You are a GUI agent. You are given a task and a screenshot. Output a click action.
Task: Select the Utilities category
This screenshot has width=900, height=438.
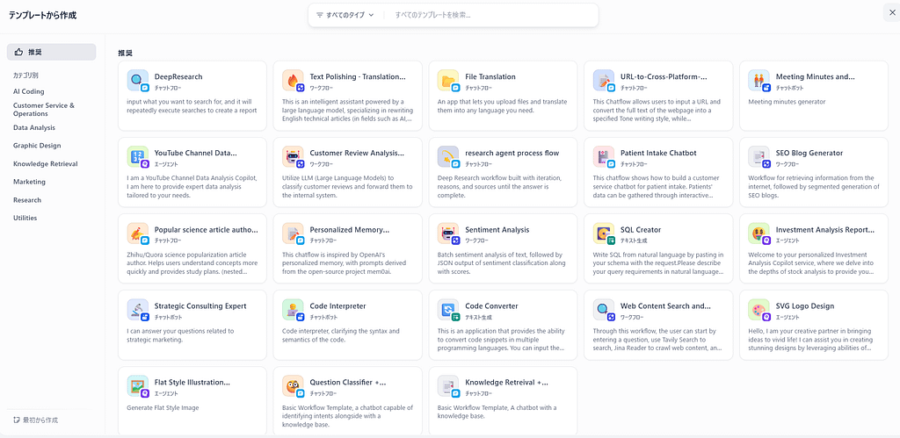[x=25, y=218]
